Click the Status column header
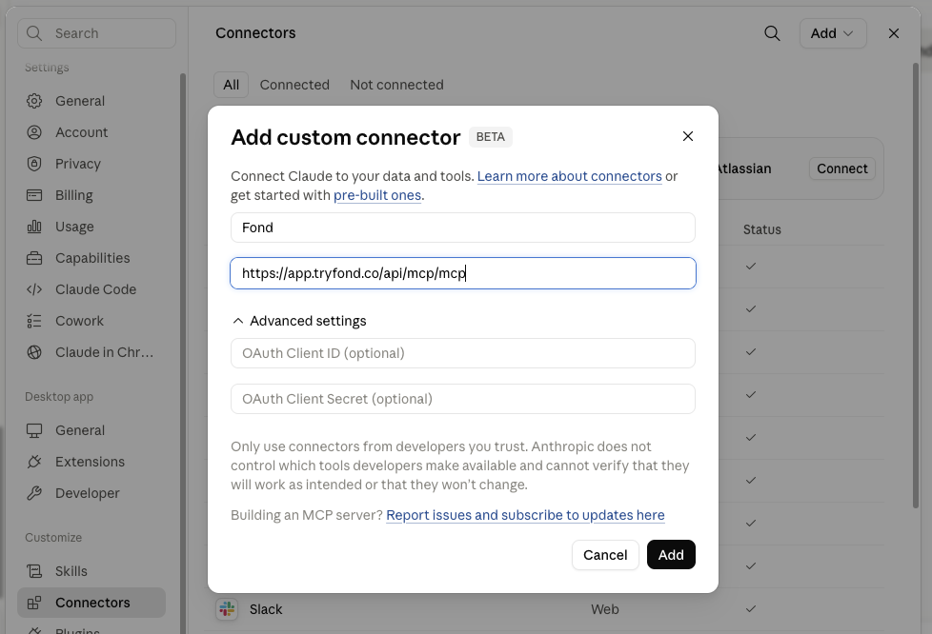 pos(762,229)
